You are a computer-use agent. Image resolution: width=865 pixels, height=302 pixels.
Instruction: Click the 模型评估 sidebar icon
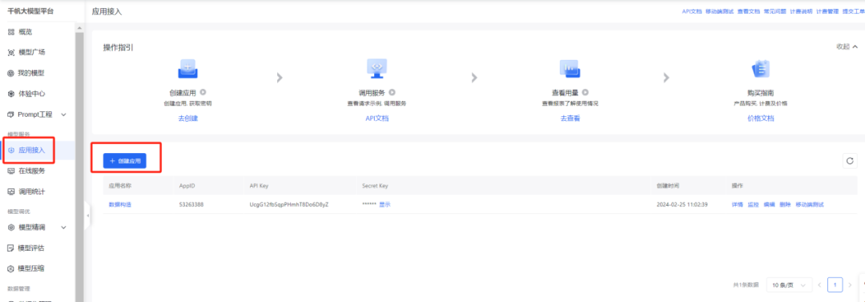[11, 248]
